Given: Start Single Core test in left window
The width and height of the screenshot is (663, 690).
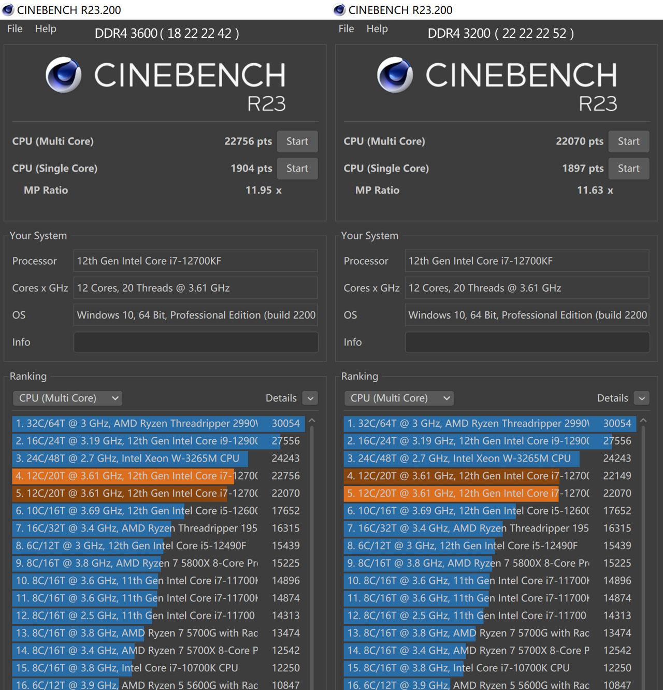Looking at the screenshot, I should pos(297,168).
